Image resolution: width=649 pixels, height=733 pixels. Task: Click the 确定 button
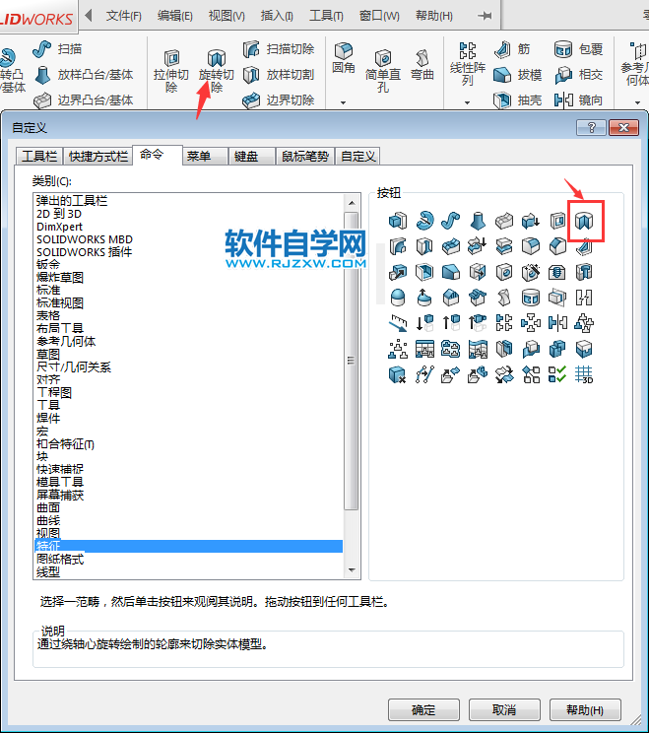(423, 710)
